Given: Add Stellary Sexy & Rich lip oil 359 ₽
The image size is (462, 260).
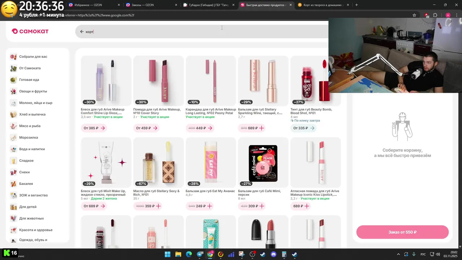Looking at the screenshot, I should point(148,206).
